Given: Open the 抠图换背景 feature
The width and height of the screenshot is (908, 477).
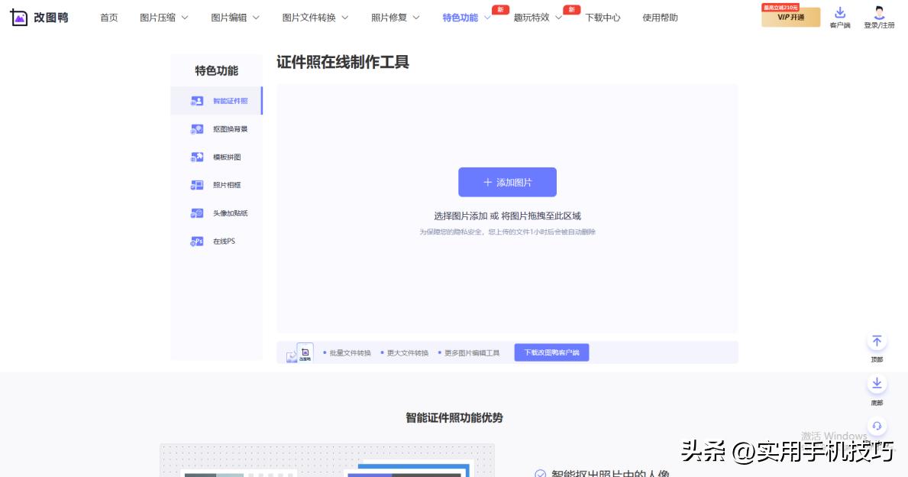Looking at the screenshot, I should pos(221,128).
